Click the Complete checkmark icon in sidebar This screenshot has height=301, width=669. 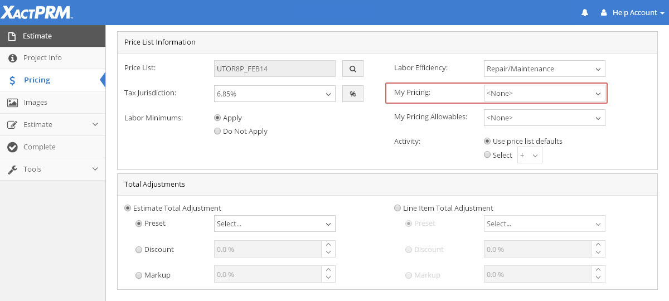tap(12, 147)
